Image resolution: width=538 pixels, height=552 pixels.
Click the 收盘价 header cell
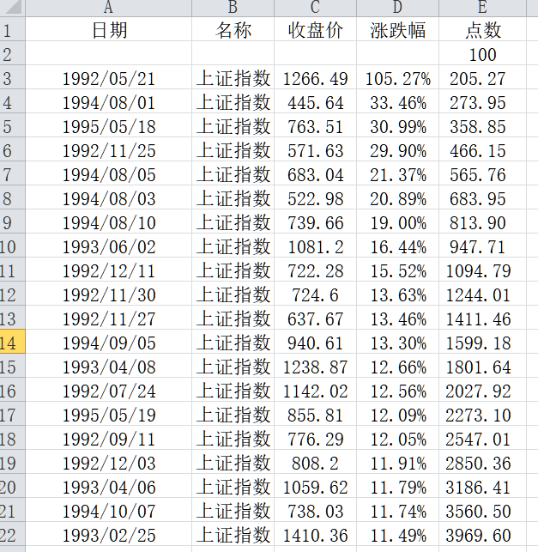click(x=315, y=29)
